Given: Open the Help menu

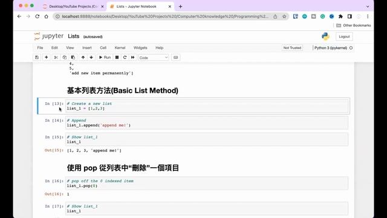Looking at the screenshot, I should pos(159,48).
